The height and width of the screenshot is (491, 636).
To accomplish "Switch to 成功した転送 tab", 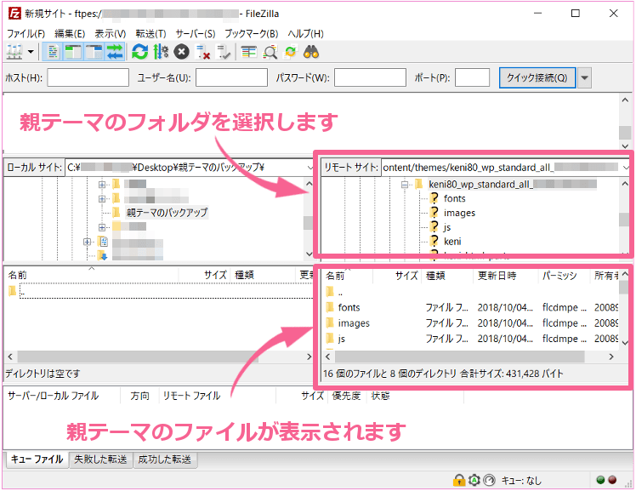I will pos(165,460).
